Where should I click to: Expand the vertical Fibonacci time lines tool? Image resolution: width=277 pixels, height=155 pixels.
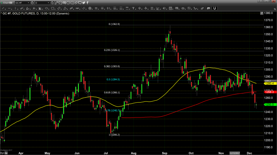(108, 8)
